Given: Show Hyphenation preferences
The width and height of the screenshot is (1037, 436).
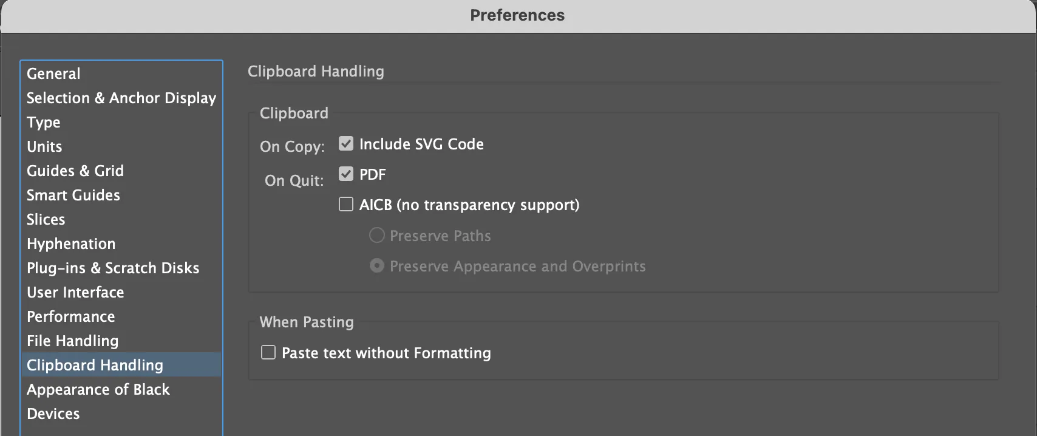Looking at the screenshot, I should click(71, 244).
